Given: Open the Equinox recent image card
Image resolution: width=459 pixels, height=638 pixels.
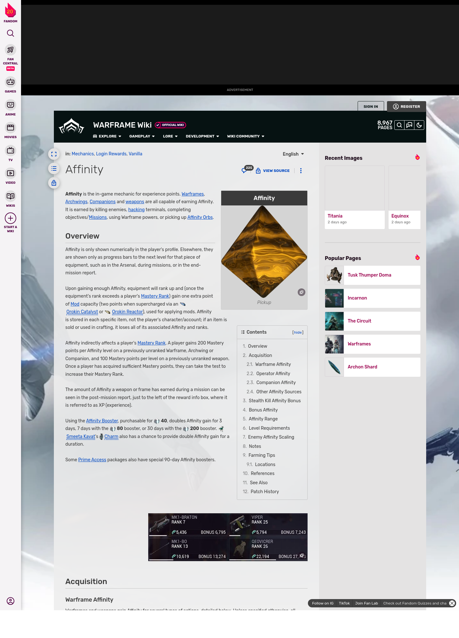Looking at the screenshot, I should (404, 197).
